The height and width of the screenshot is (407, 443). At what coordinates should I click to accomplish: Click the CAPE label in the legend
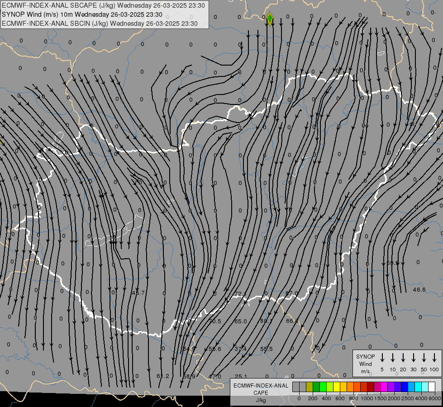pyautogui.click(x=261, y=393)
